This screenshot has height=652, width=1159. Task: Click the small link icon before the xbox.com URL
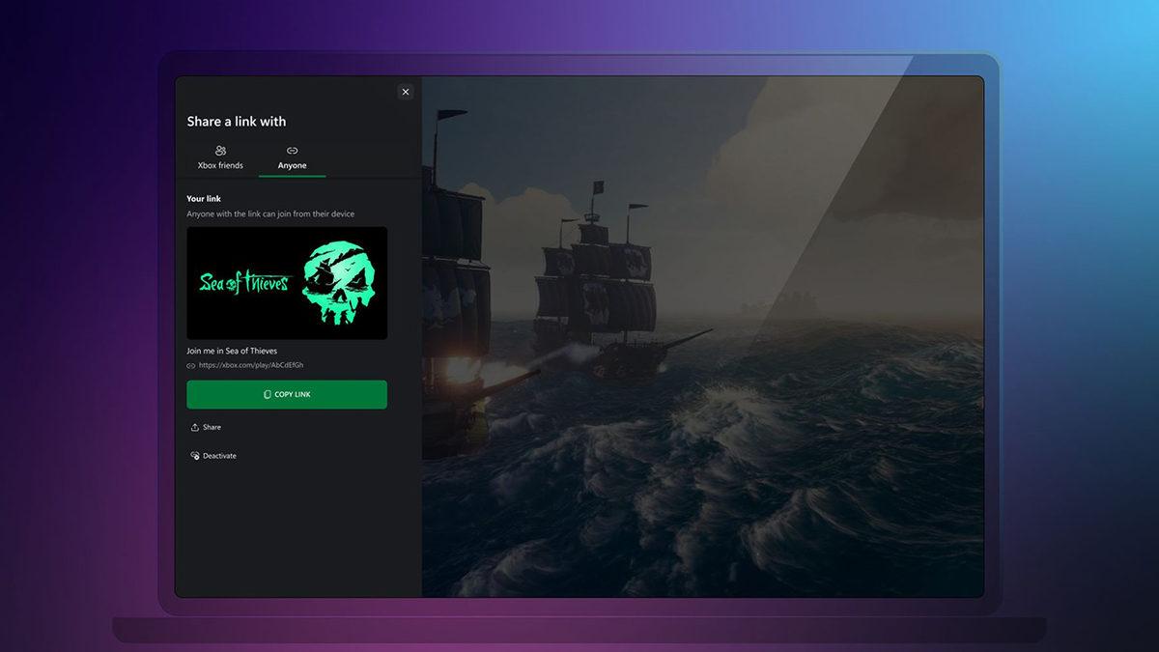coord(189,365)
